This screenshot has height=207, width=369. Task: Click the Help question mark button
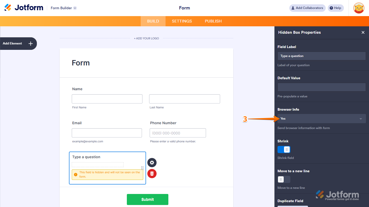click(335, 8)
